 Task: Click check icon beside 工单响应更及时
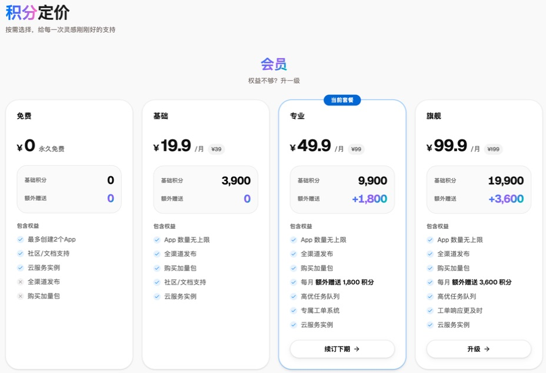pyautogui.click(x=429, y=310)
